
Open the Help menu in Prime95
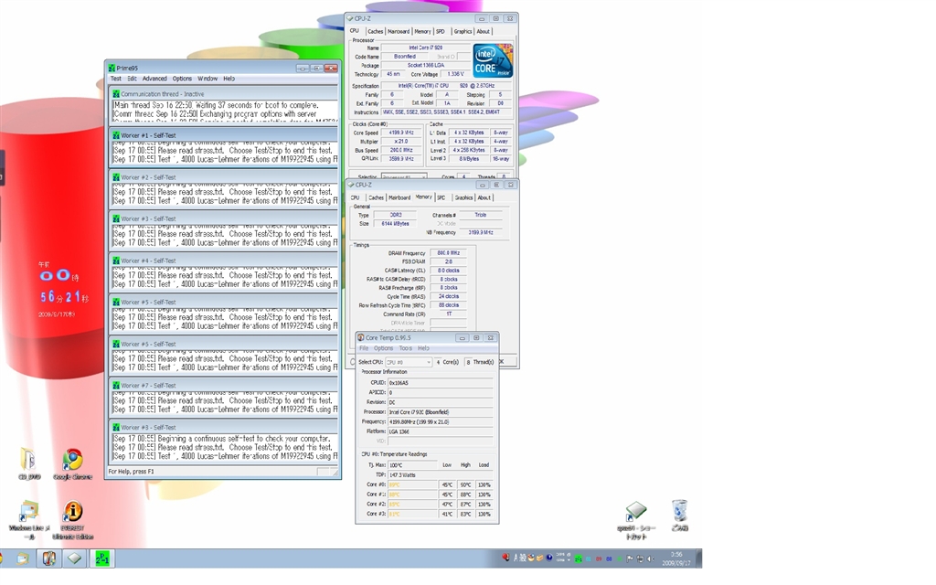229,79
